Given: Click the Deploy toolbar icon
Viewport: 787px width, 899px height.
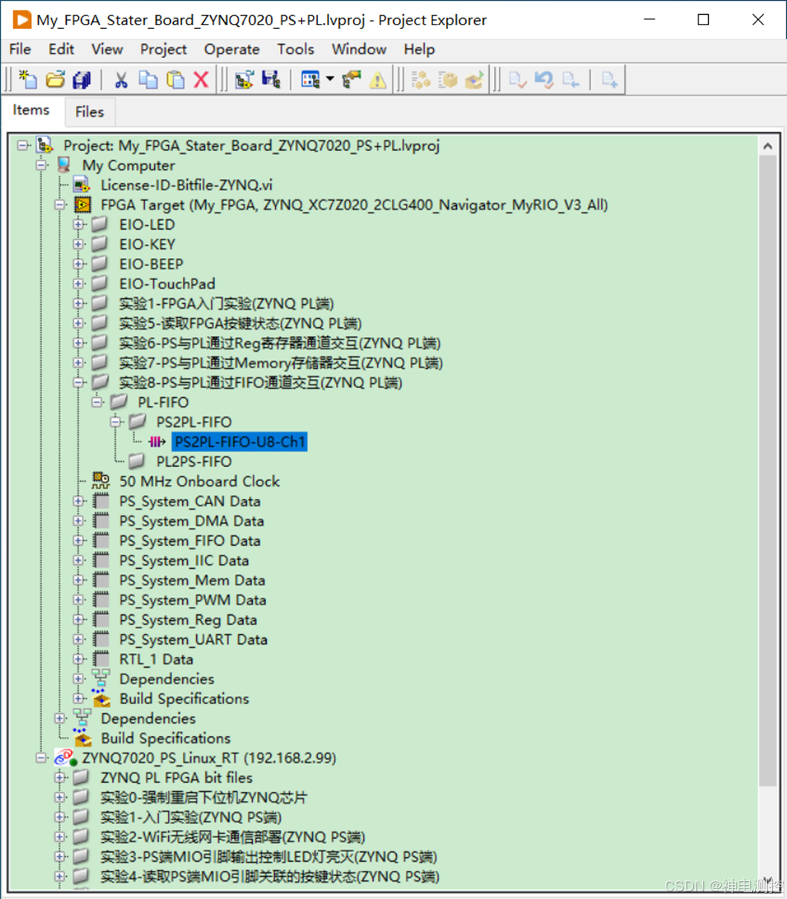Looking at the screenshot, I should 474,80.
